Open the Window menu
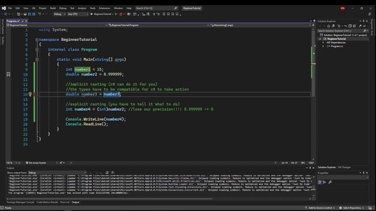This screenshot has width=376, height=211. coord(118,8)
